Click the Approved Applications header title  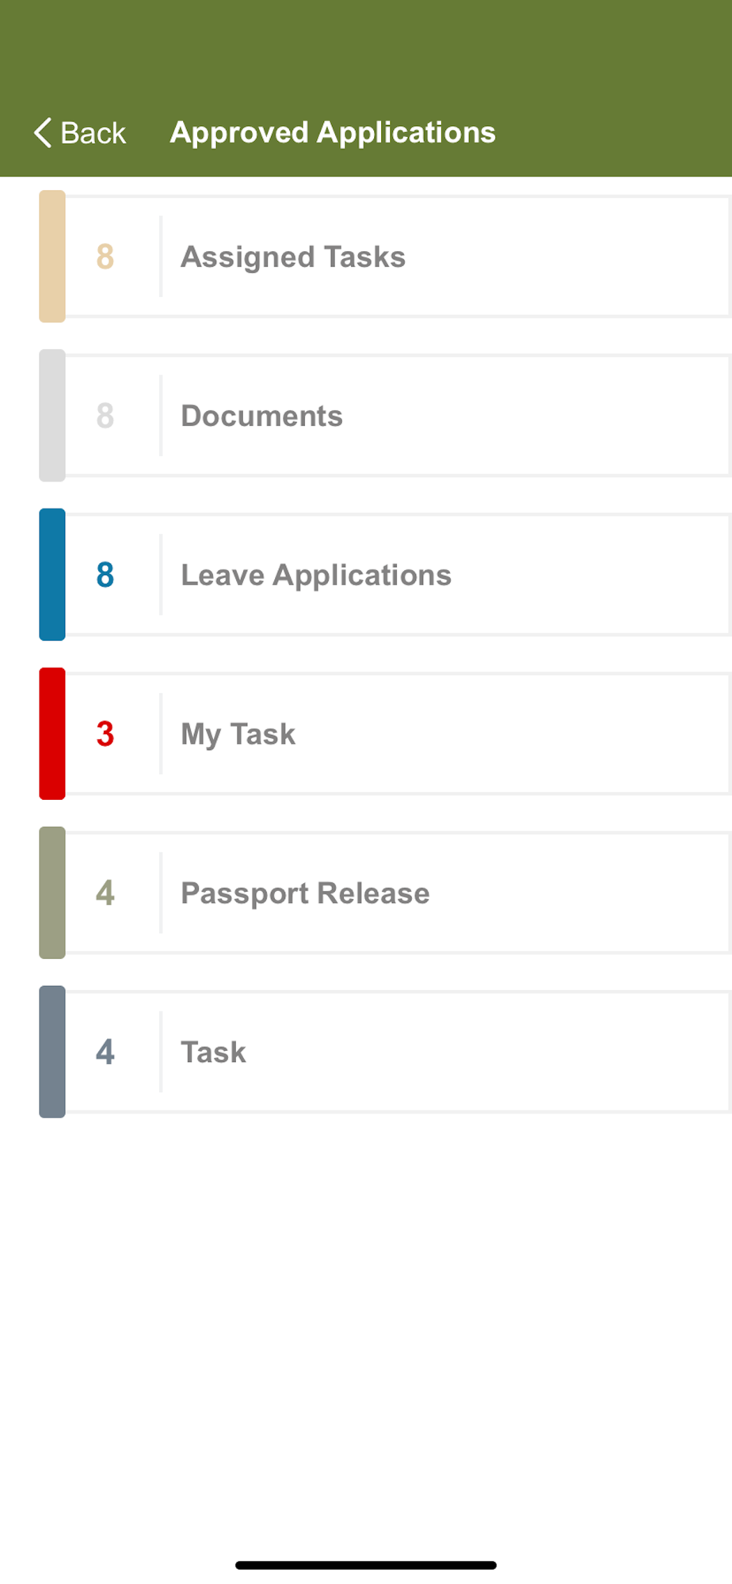(x=333, y=132)
